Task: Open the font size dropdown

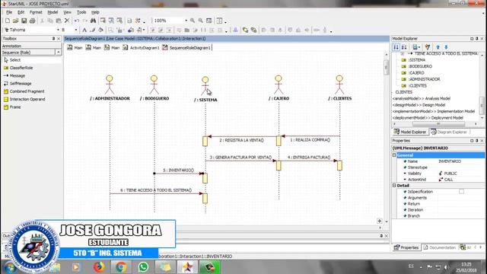Action: click(x=76, y=30)
